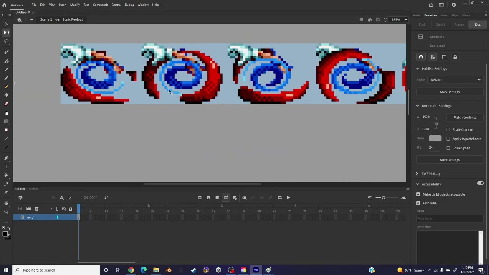Switch to the Output tab
Viewport: 489px width, 275px height.
click(x=34, y=189)
